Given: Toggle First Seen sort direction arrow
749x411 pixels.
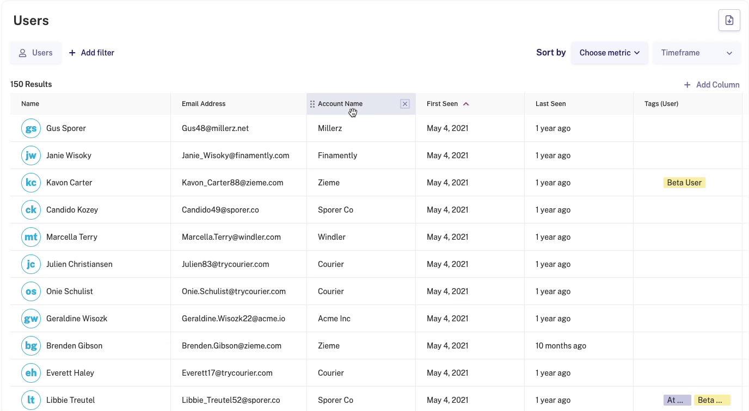Looking at the screenshot, I should coord(466,104).
